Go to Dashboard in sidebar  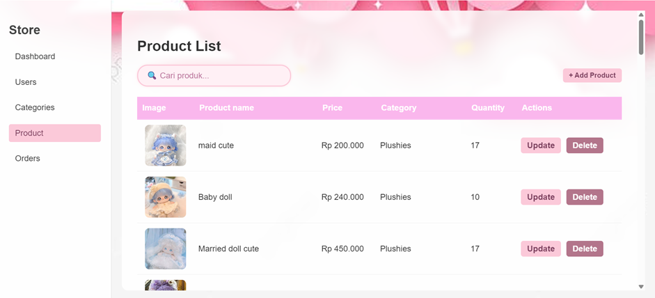pyautogui.click(x=35, y=56)
